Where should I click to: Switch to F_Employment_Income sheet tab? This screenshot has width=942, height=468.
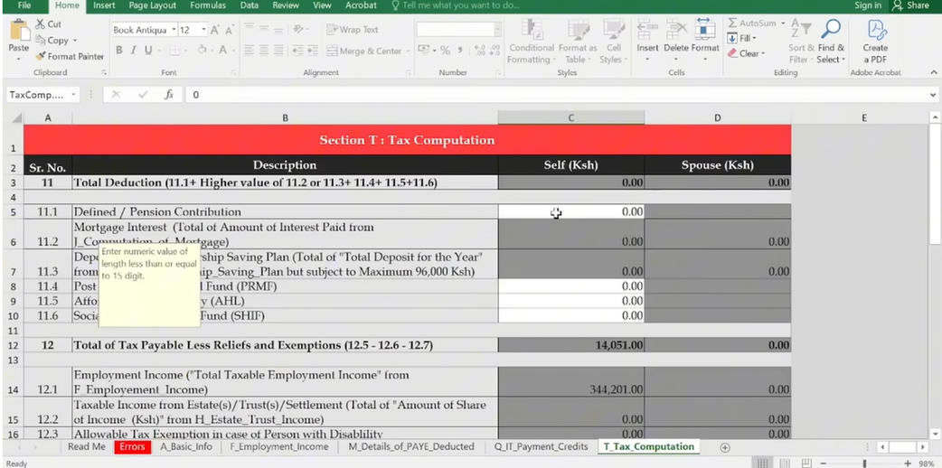tap(278, 447)
